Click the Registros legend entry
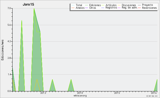The image size is (160, 98). (x=109, y=8)
